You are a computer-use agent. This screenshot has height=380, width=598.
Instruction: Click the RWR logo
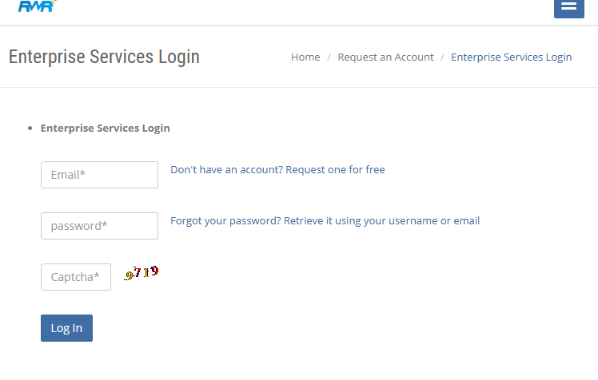pyautogui.click(x=35, y=6)
